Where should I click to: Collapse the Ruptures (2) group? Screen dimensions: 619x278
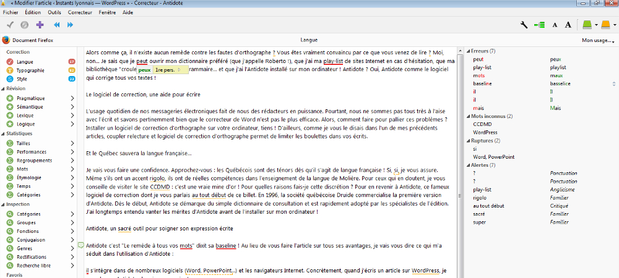point(469,141)
